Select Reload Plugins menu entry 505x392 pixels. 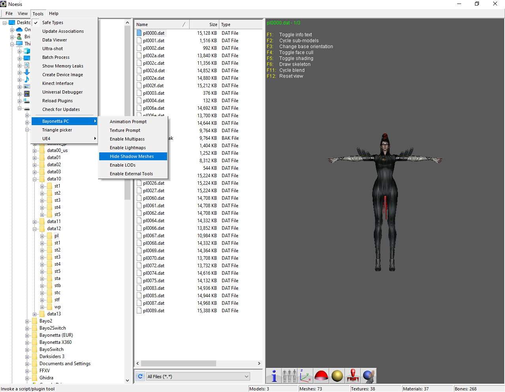64,101
